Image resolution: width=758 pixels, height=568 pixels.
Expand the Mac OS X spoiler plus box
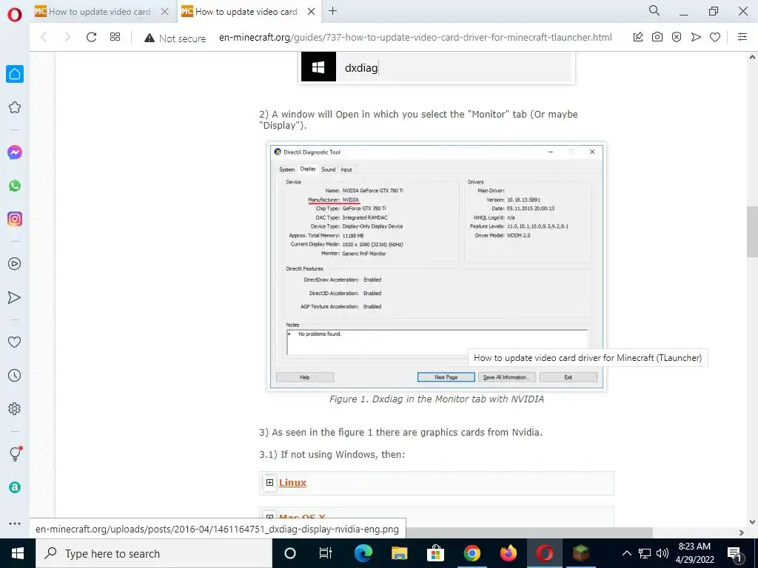click(x=269, y=517)
